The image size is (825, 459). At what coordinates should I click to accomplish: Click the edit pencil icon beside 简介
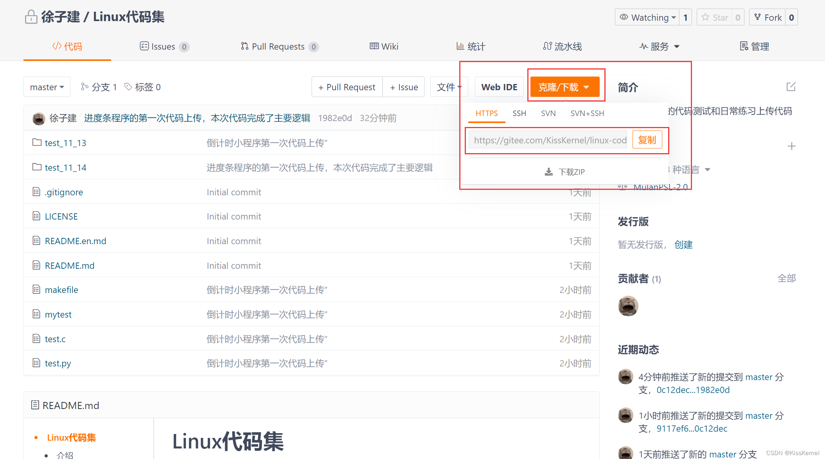pos(791,87)
